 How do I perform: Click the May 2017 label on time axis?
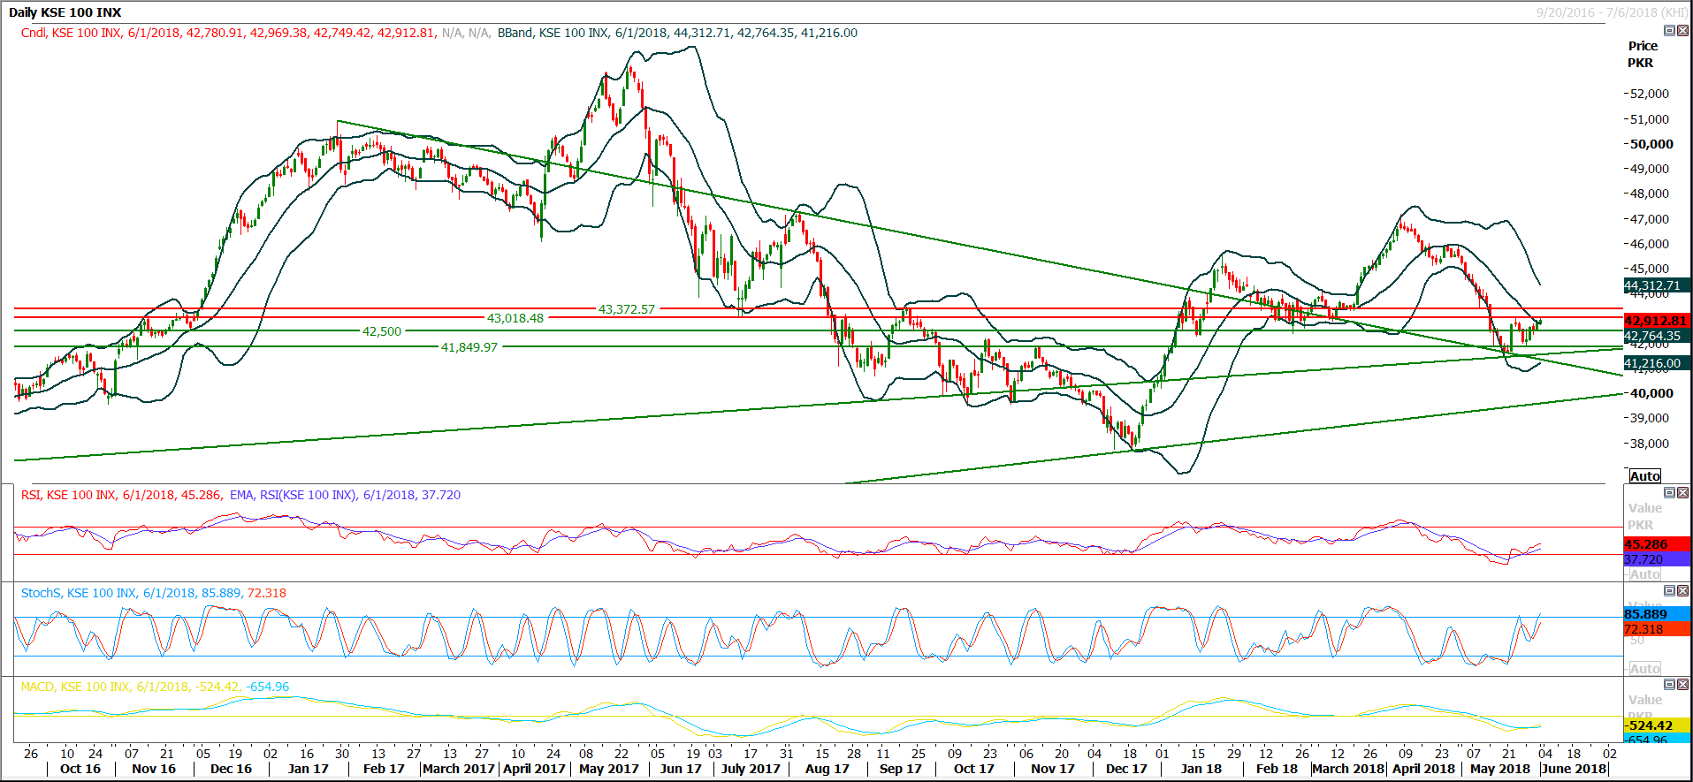tap(608, 769)
